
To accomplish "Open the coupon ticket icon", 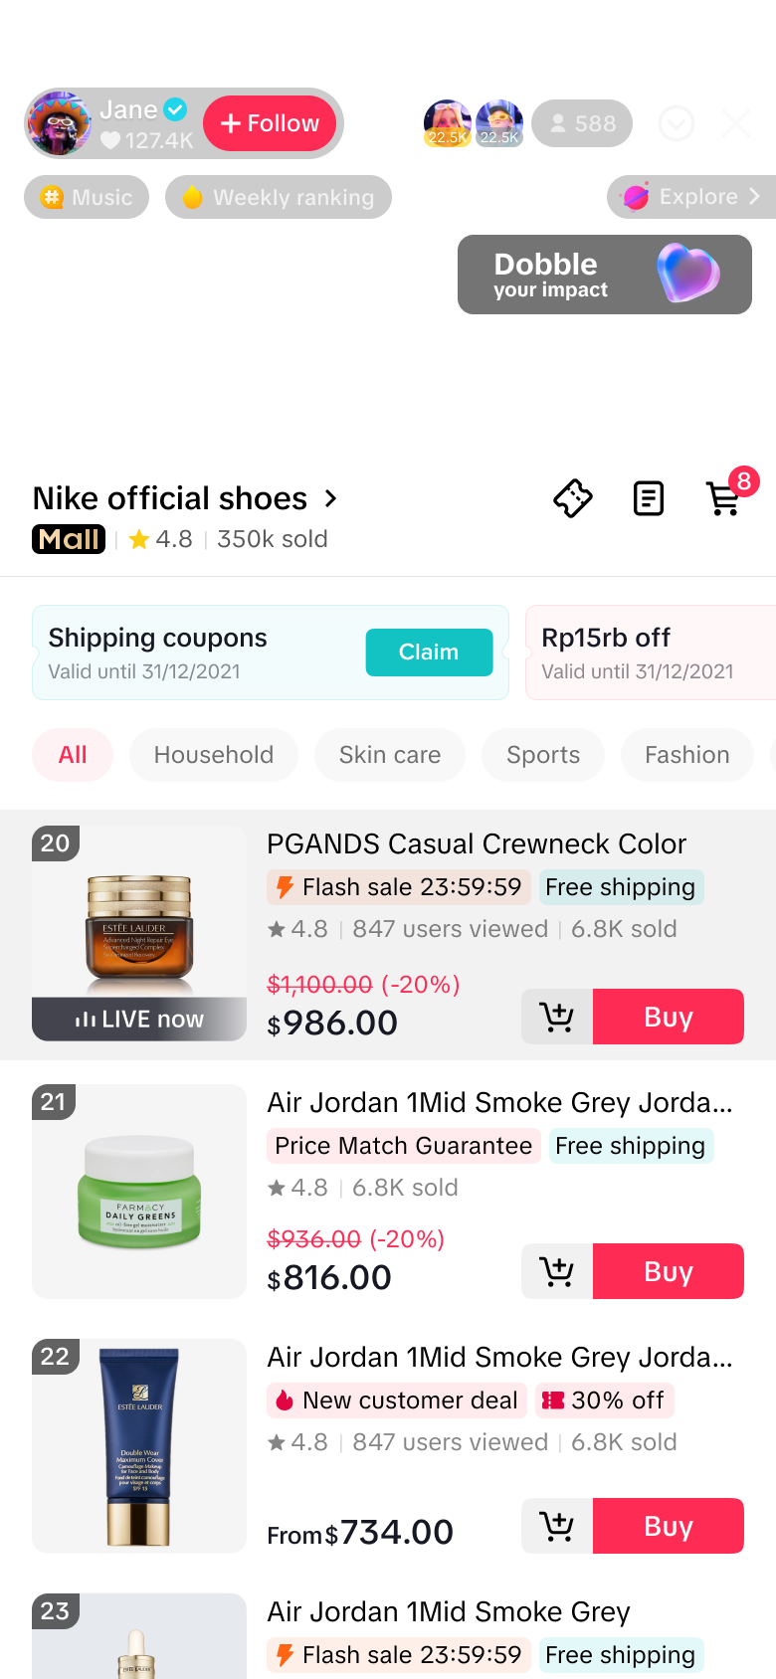I will [573, 498].
